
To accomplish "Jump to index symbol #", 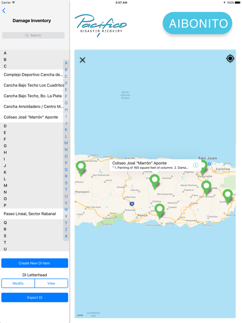I will pos(66,236).
